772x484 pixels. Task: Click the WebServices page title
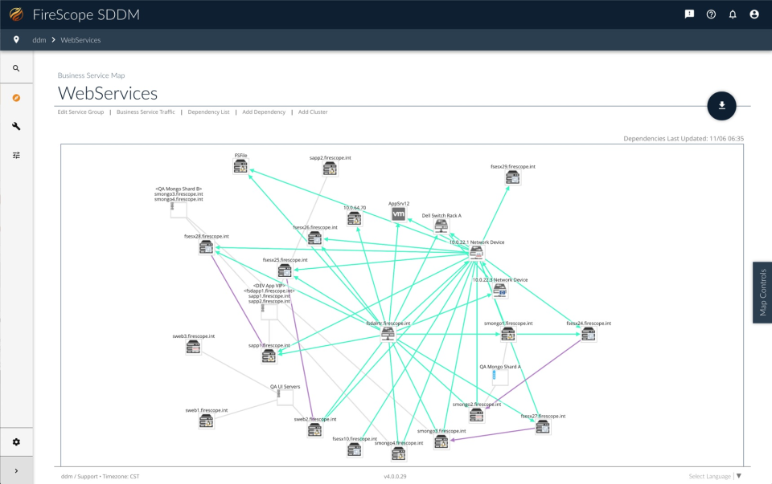click(108, 93)
